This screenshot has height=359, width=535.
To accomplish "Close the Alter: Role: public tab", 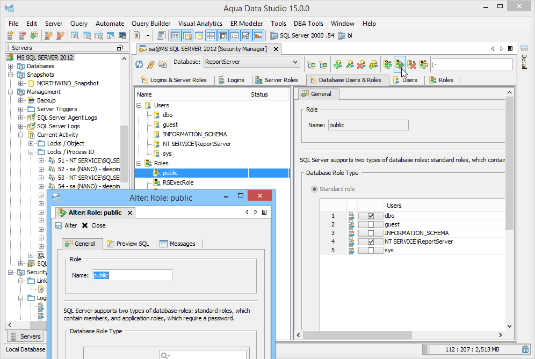I will (130, 213).
